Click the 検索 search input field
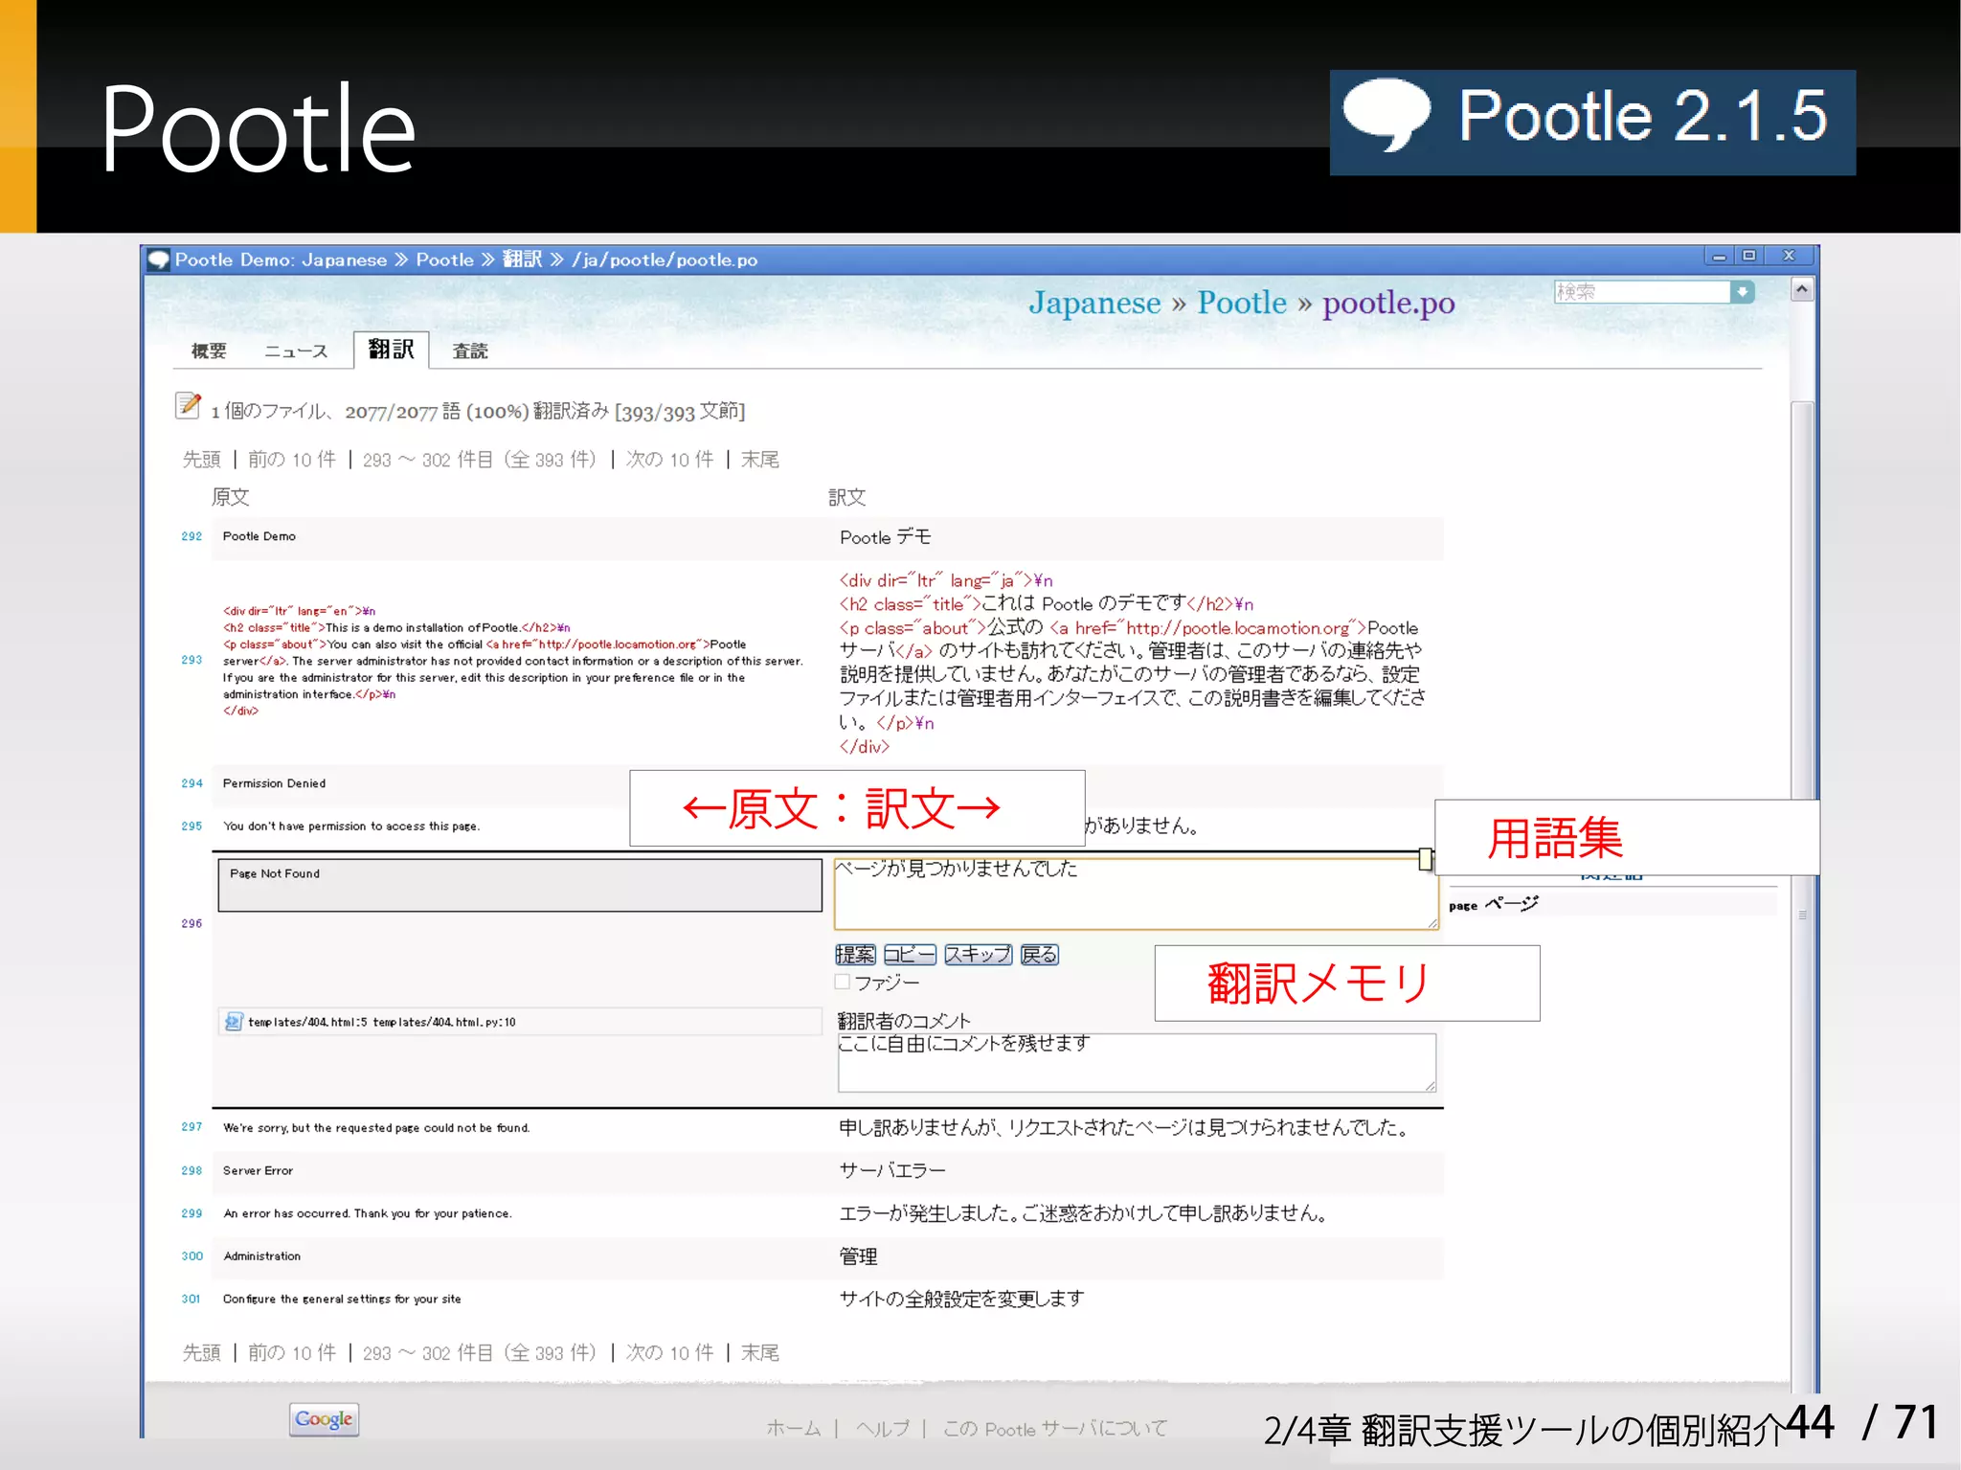 tap(1642, 291)
